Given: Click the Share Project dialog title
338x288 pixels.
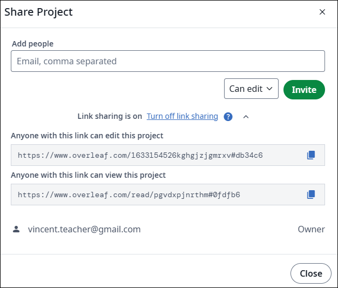Looking at the screenshot, I should pos(38,12).
